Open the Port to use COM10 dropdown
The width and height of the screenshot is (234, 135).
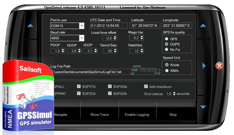coord(82,26)
